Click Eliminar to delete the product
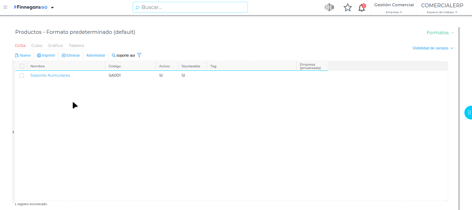This screenshot has height=210, width=472. (x=71, y=55)
